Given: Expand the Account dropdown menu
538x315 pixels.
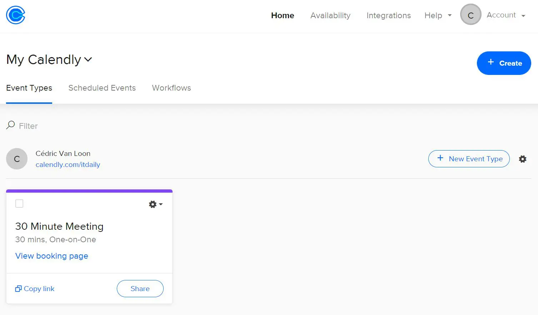Looking at the screenshot, I should [506, 15].
